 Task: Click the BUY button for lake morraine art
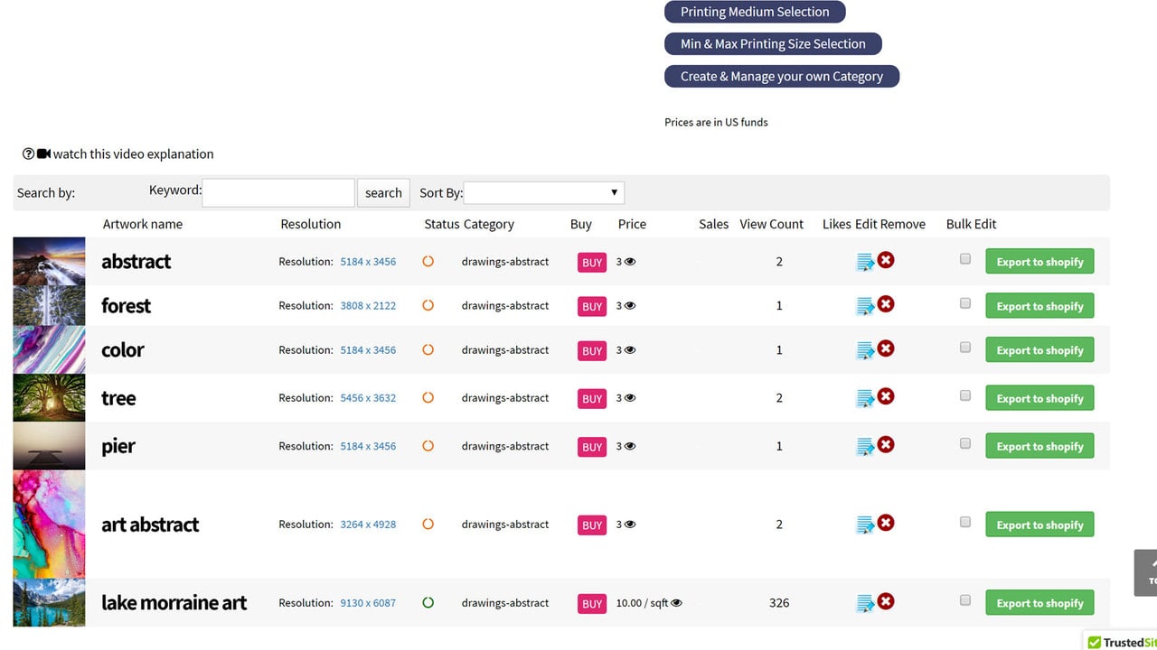[x=592, y=604]
